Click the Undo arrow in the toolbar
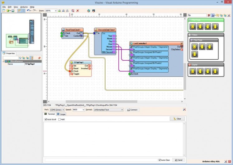233x165 pixels. 28,11
